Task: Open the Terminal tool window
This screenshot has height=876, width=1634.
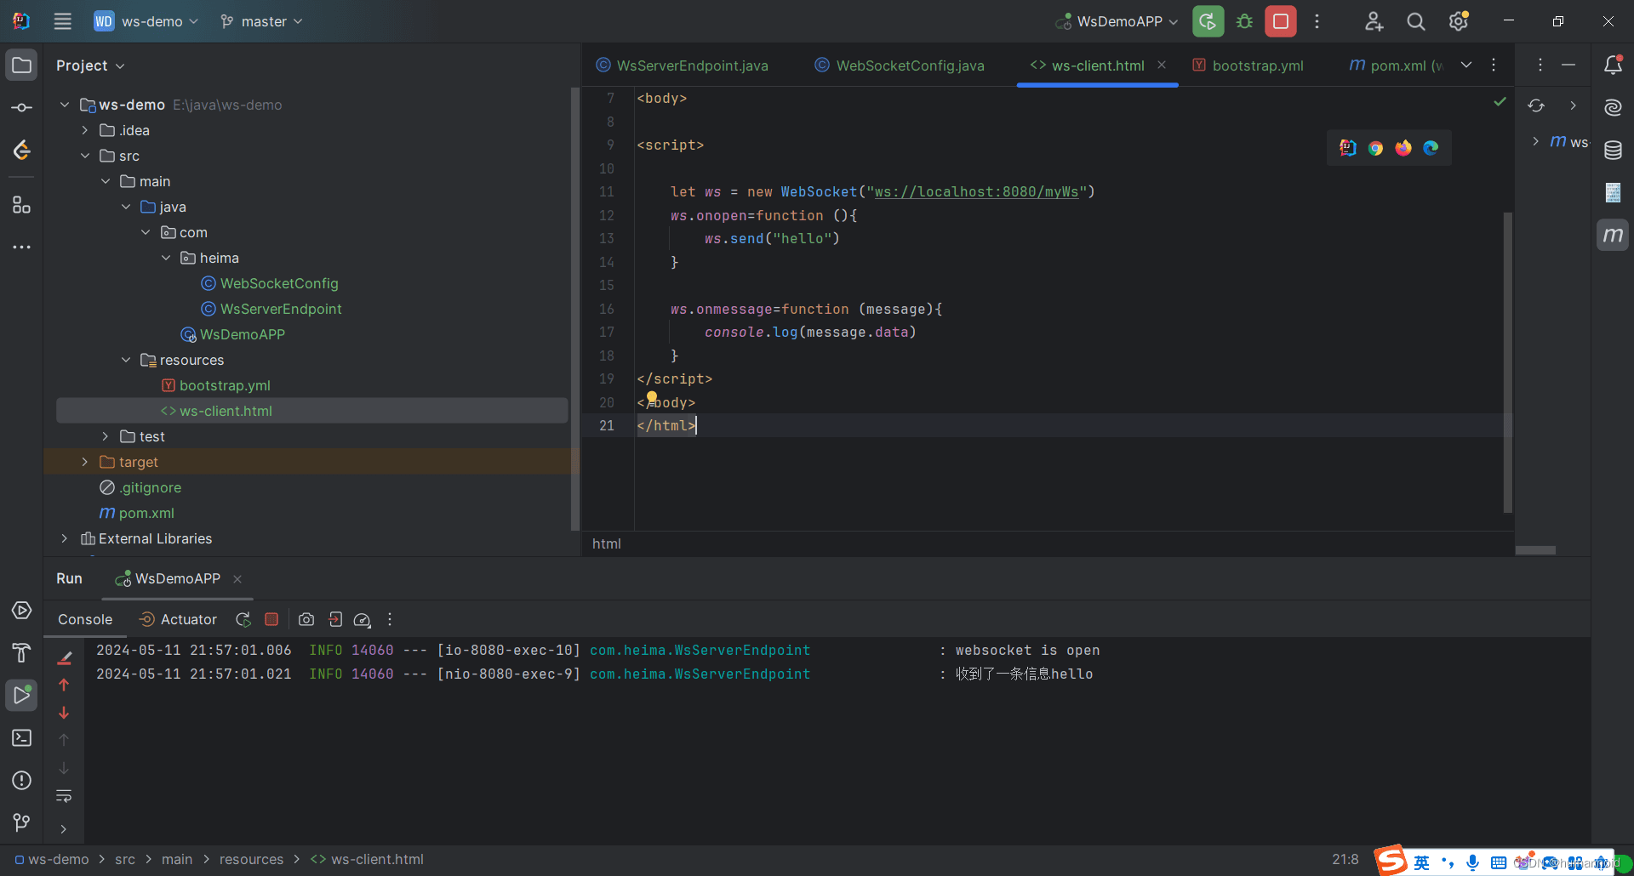Action: [x=22, y=737]
